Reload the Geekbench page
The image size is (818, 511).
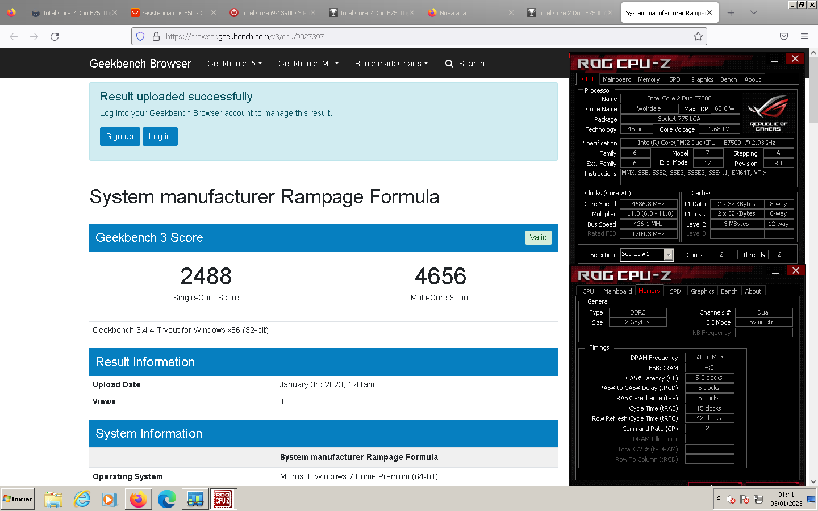click(x=55, y=36)
